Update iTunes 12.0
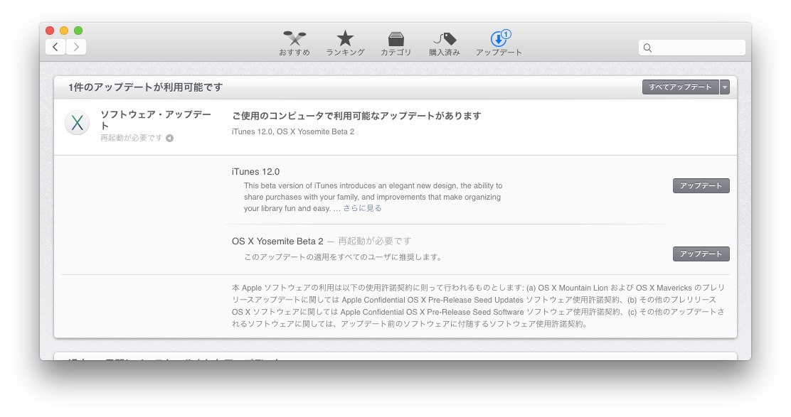Viewport: 791px width, 417px height. pyautogui.click(x=701, y=186)
